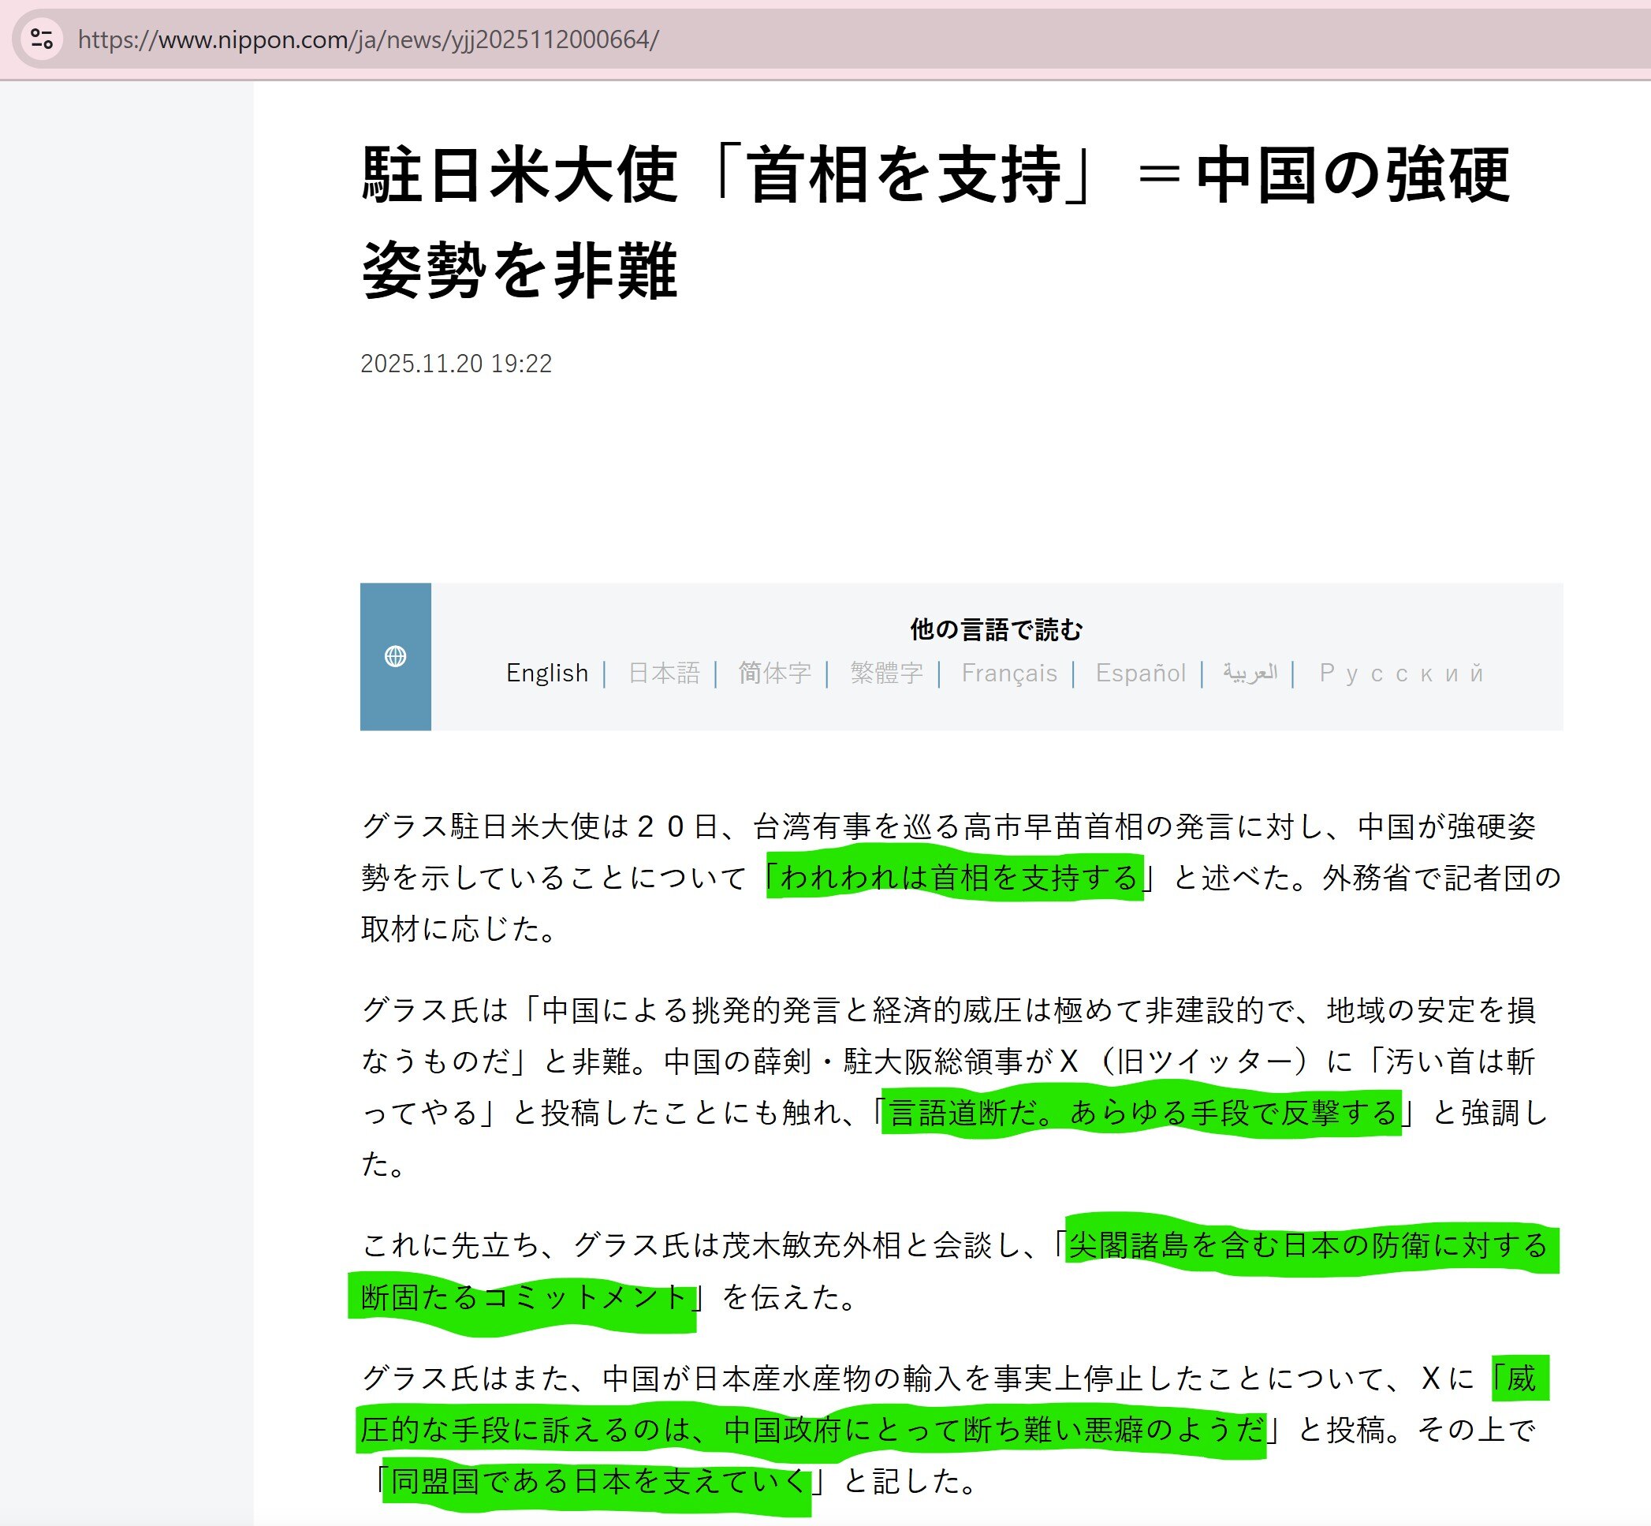Open the Español translation
The height and width of the screenshot is (1526, 1651).
[1141, 672]
